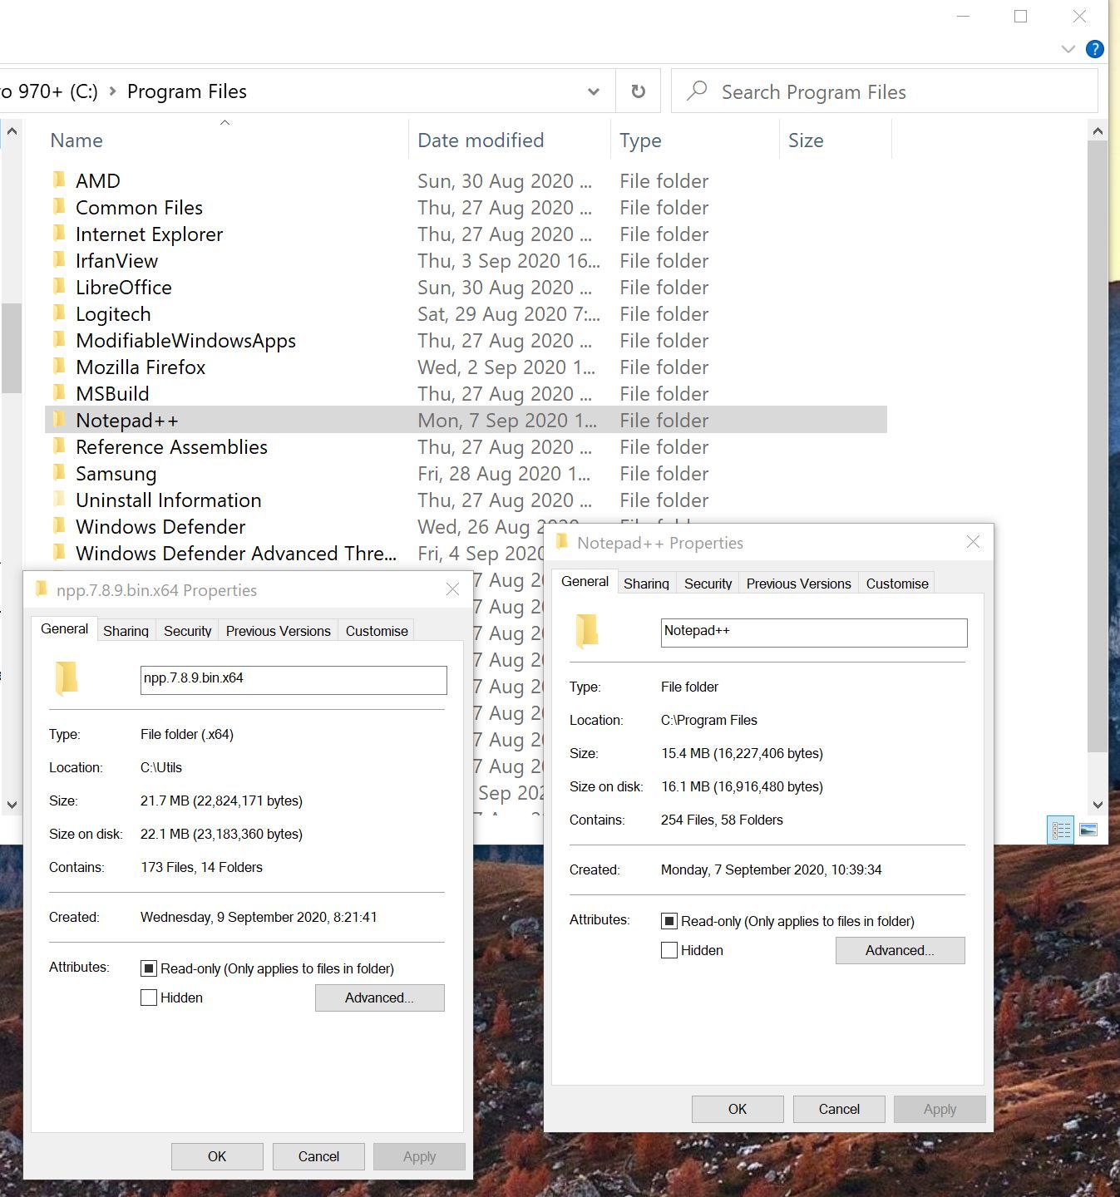
Task: Click the Notepad++ folder name field
Action: pos(814,632)
